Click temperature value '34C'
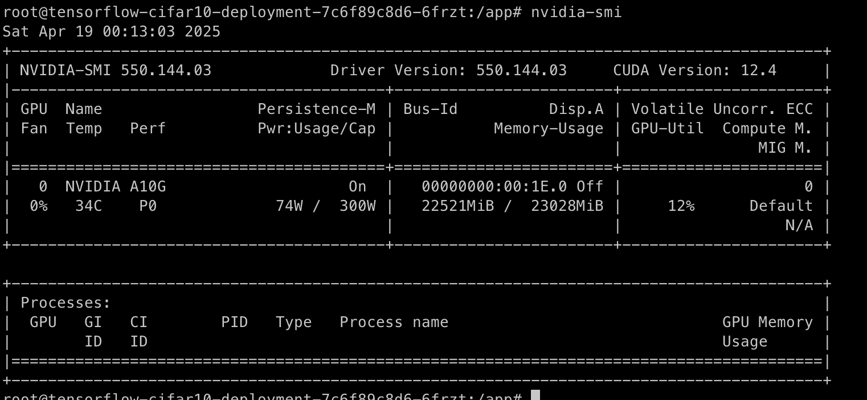The image size is (867, 400). pos(89,206)
